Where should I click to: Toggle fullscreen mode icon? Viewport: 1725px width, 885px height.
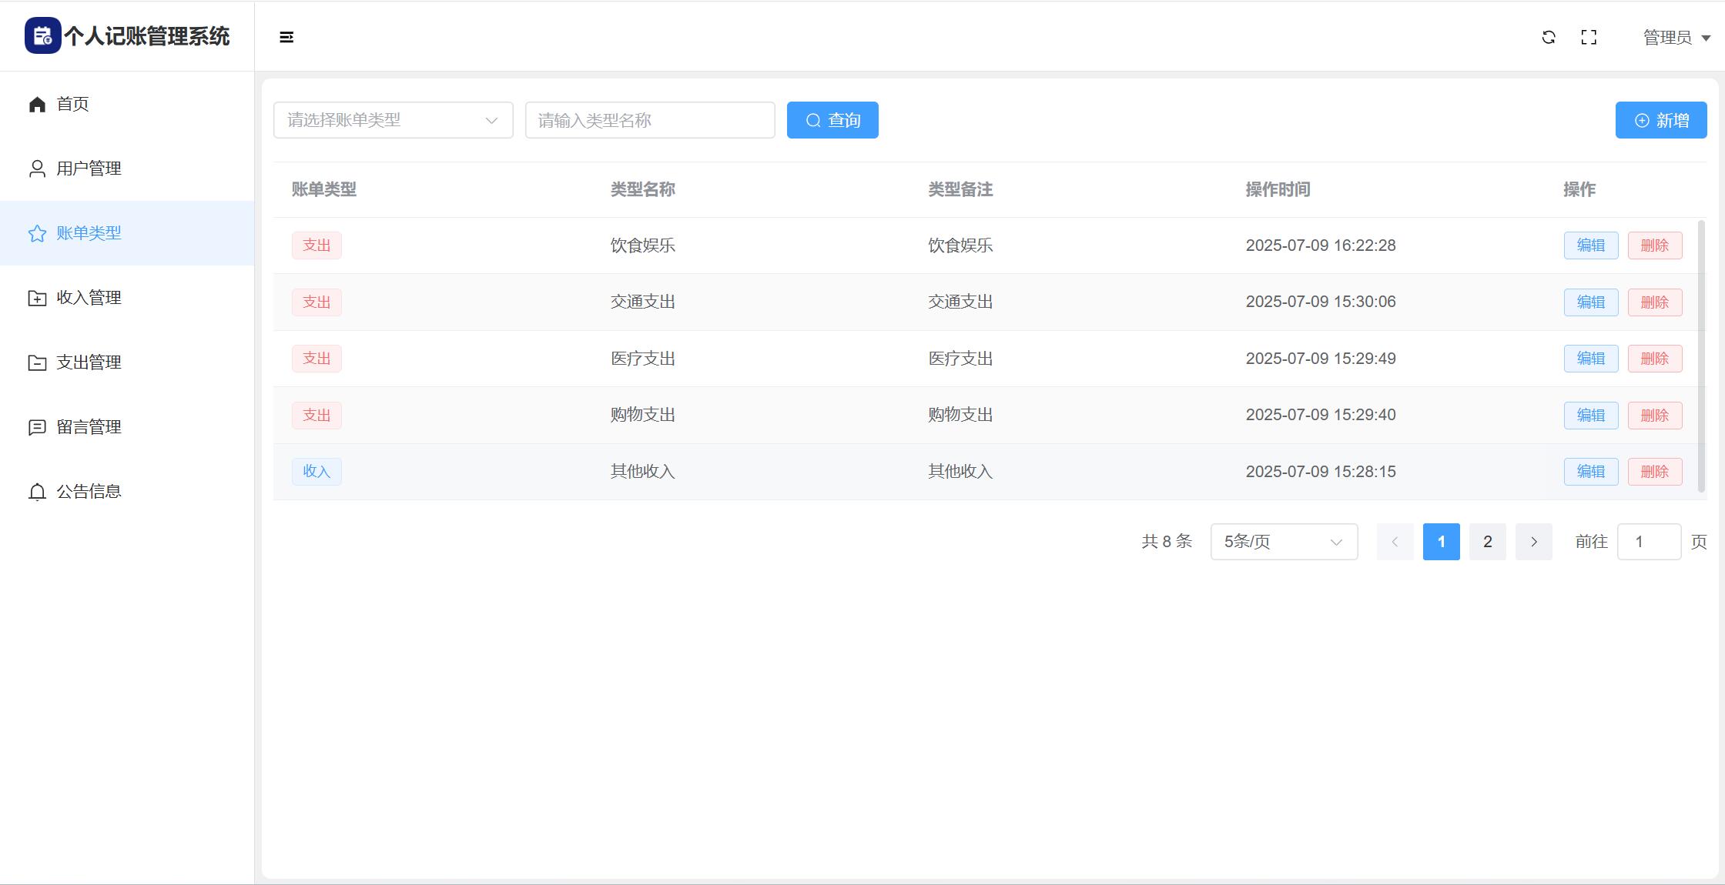[1589, 37]
